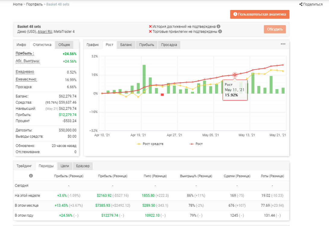329x226 pixels.
Task: Click deposits value $50,000.00
Action: [x=68, y=130]
